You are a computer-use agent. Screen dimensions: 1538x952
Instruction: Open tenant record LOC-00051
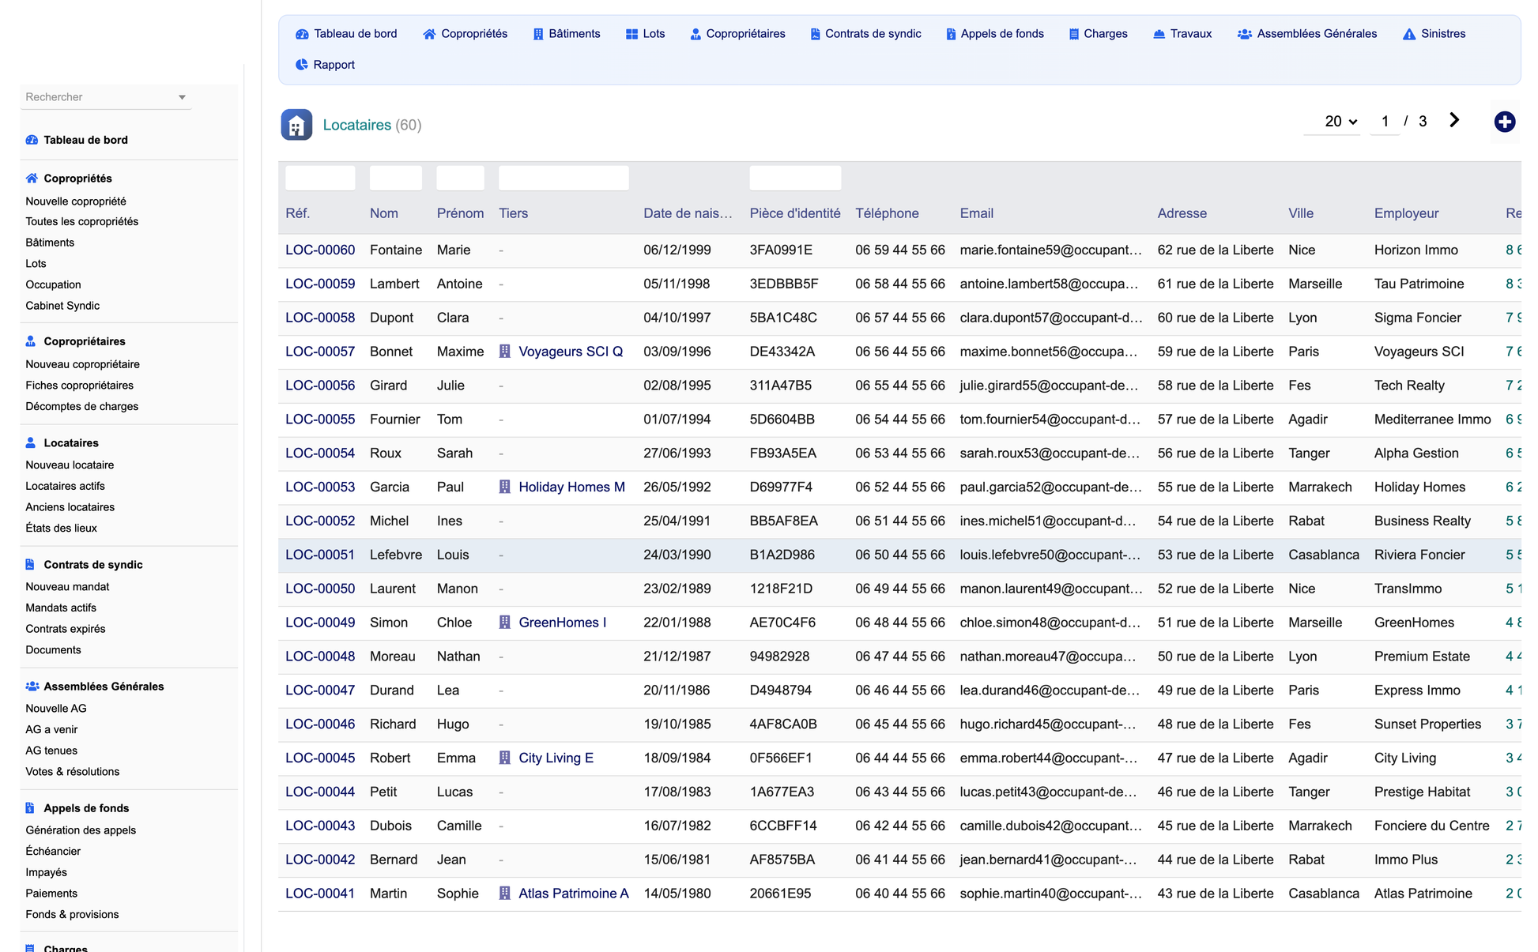coord(320,555)
